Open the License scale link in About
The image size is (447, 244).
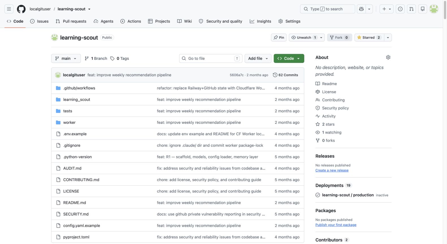click(326, 92)
